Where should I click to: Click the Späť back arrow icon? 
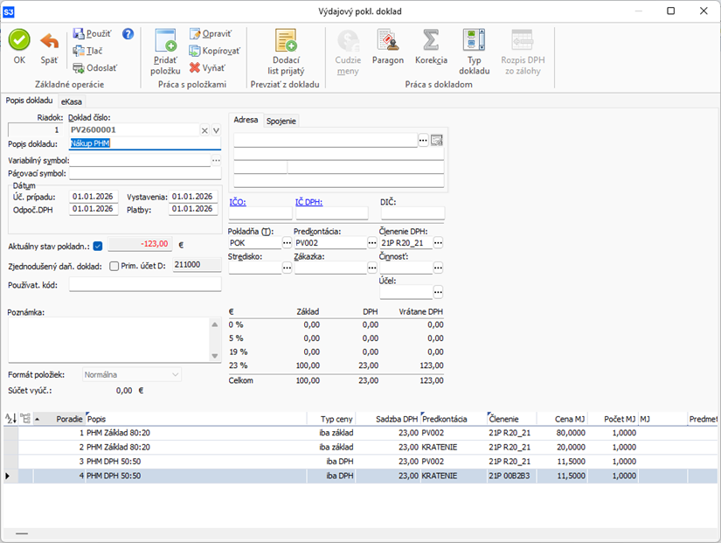click(x=49, y=40)
